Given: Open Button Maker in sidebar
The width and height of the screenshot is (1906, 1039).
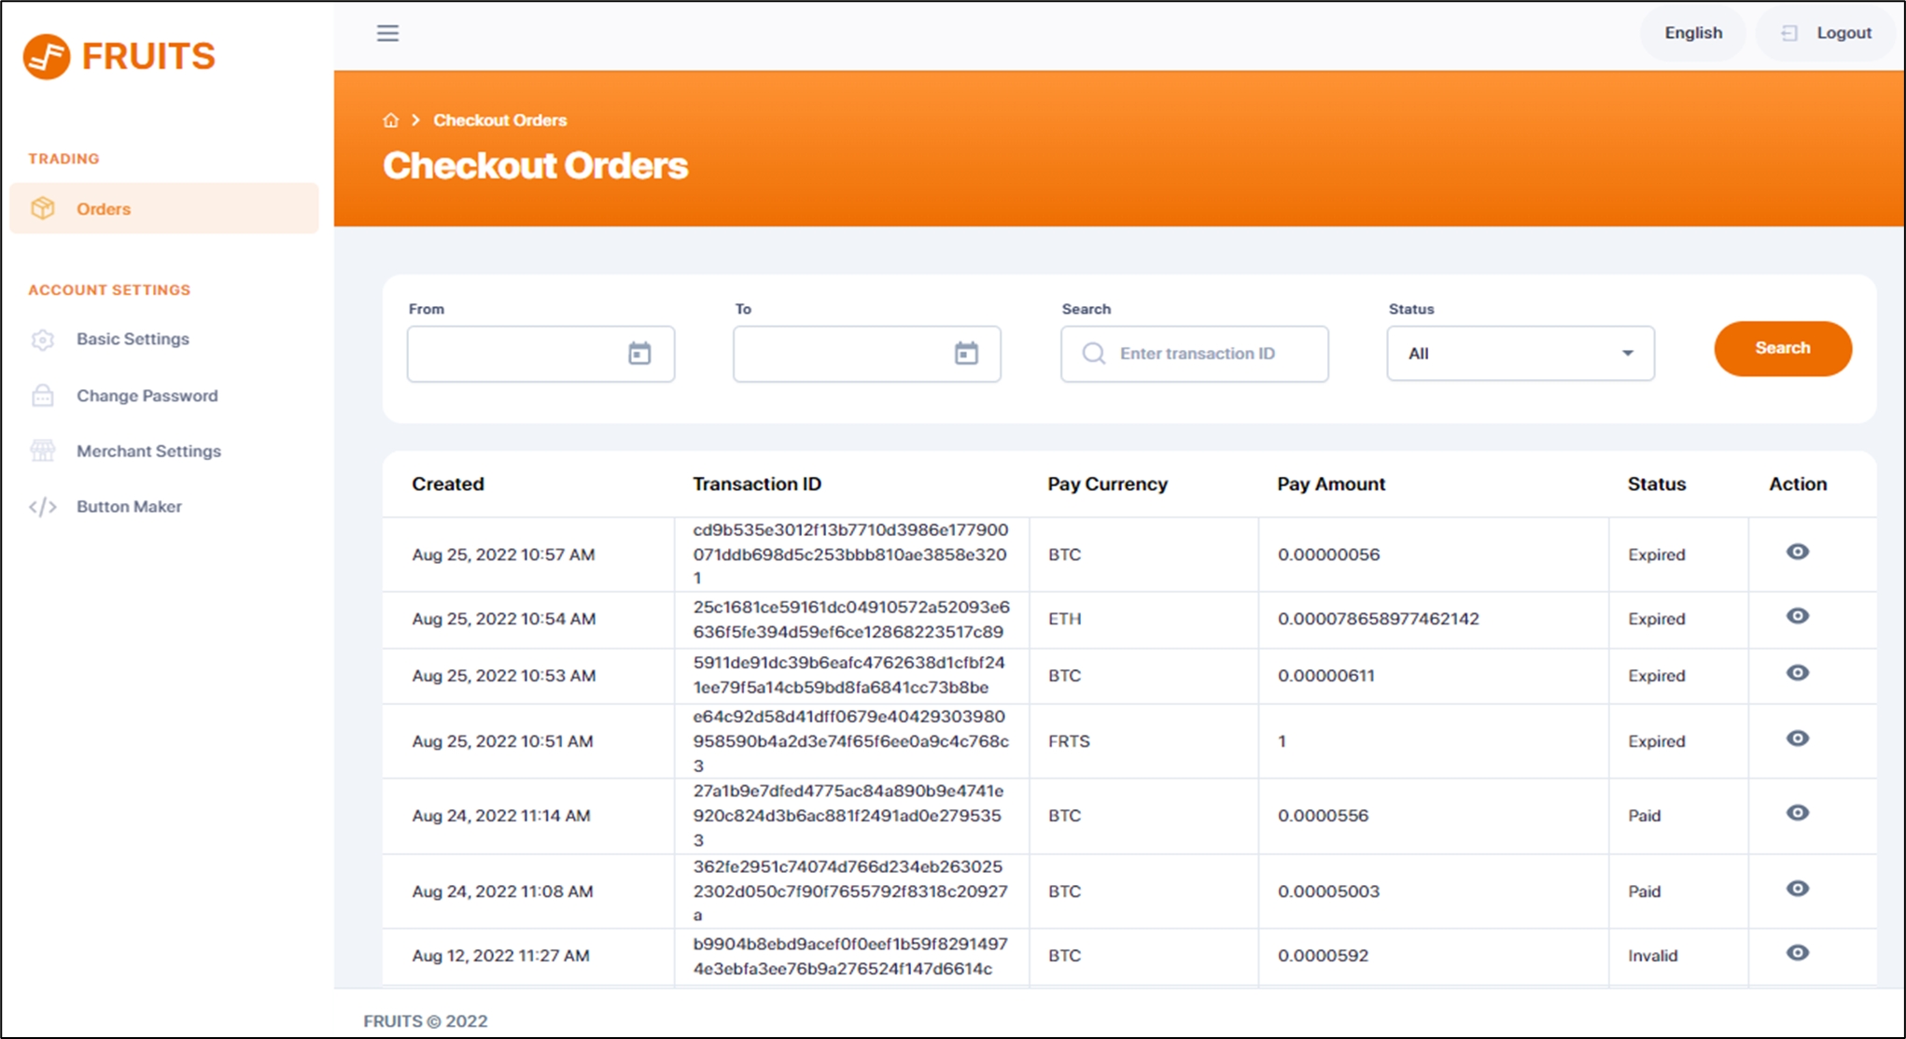Looking at the screenshot, I should click(x=129, y=507).
